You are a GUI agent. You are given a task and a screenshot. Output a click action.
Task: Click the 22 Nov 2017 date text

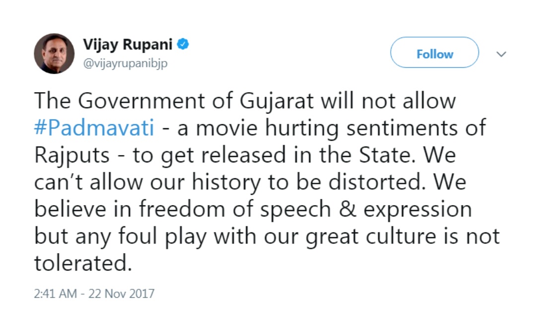click(x=122, y=293)
